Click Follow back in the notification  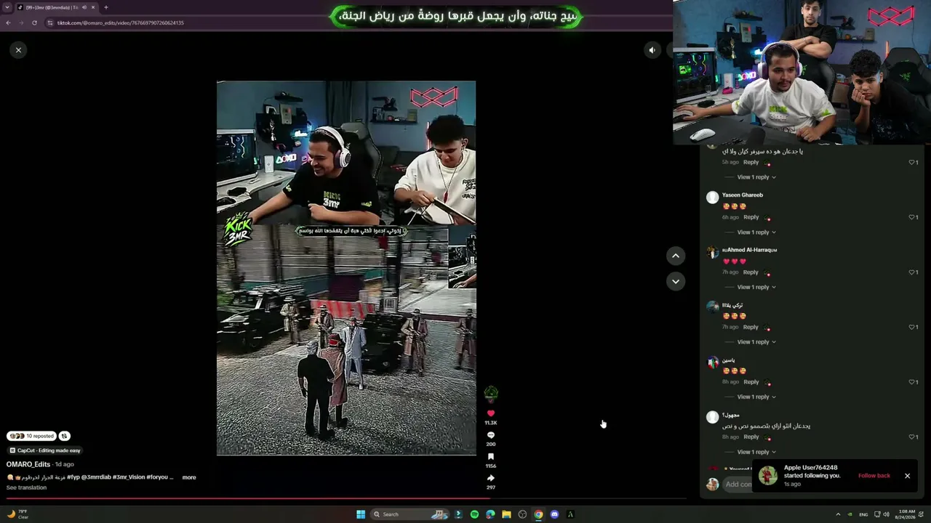point(874,476)
